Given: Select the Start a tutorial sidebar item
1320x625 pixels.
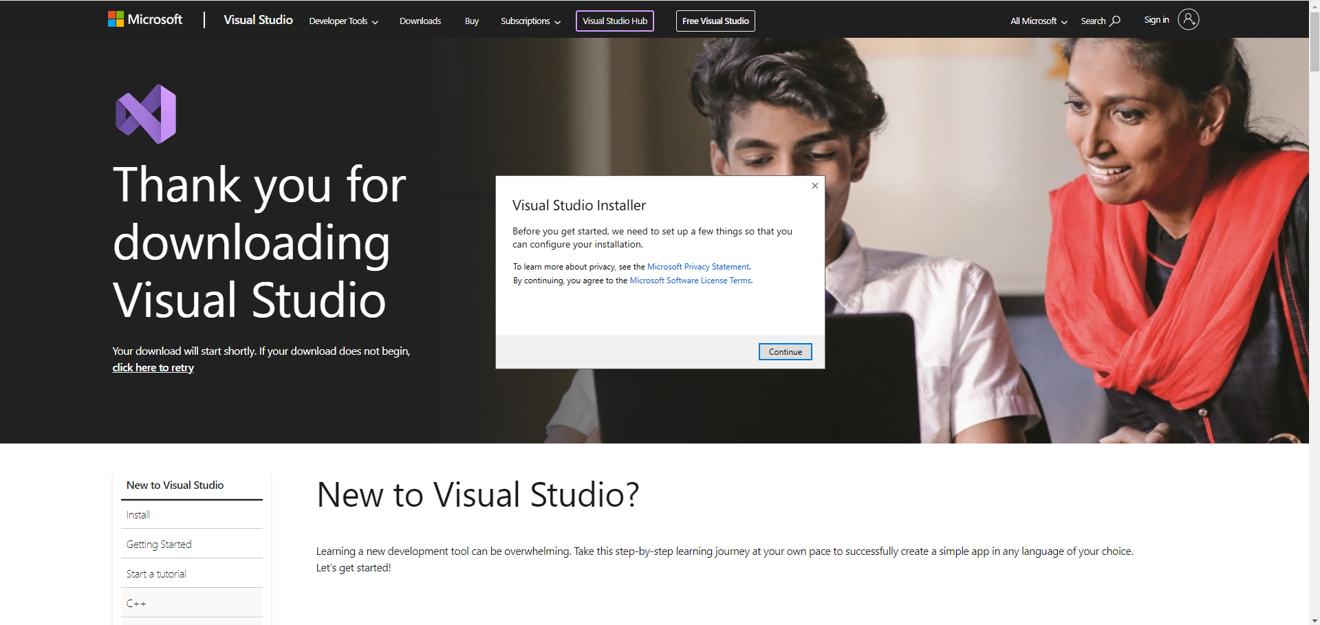Looking at the screenshot, I should [x=192, y=574].
